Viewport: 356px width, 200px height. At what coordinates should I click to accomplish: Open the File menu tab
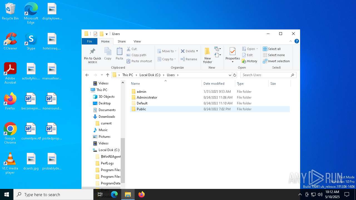(x=90, y=41)
